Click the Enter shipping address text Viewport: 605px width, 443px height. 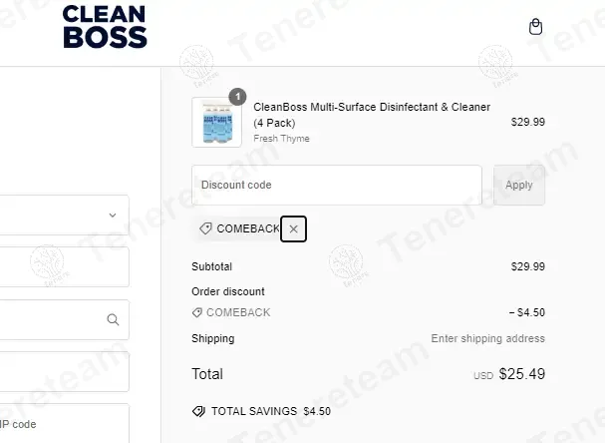point(487,338)
